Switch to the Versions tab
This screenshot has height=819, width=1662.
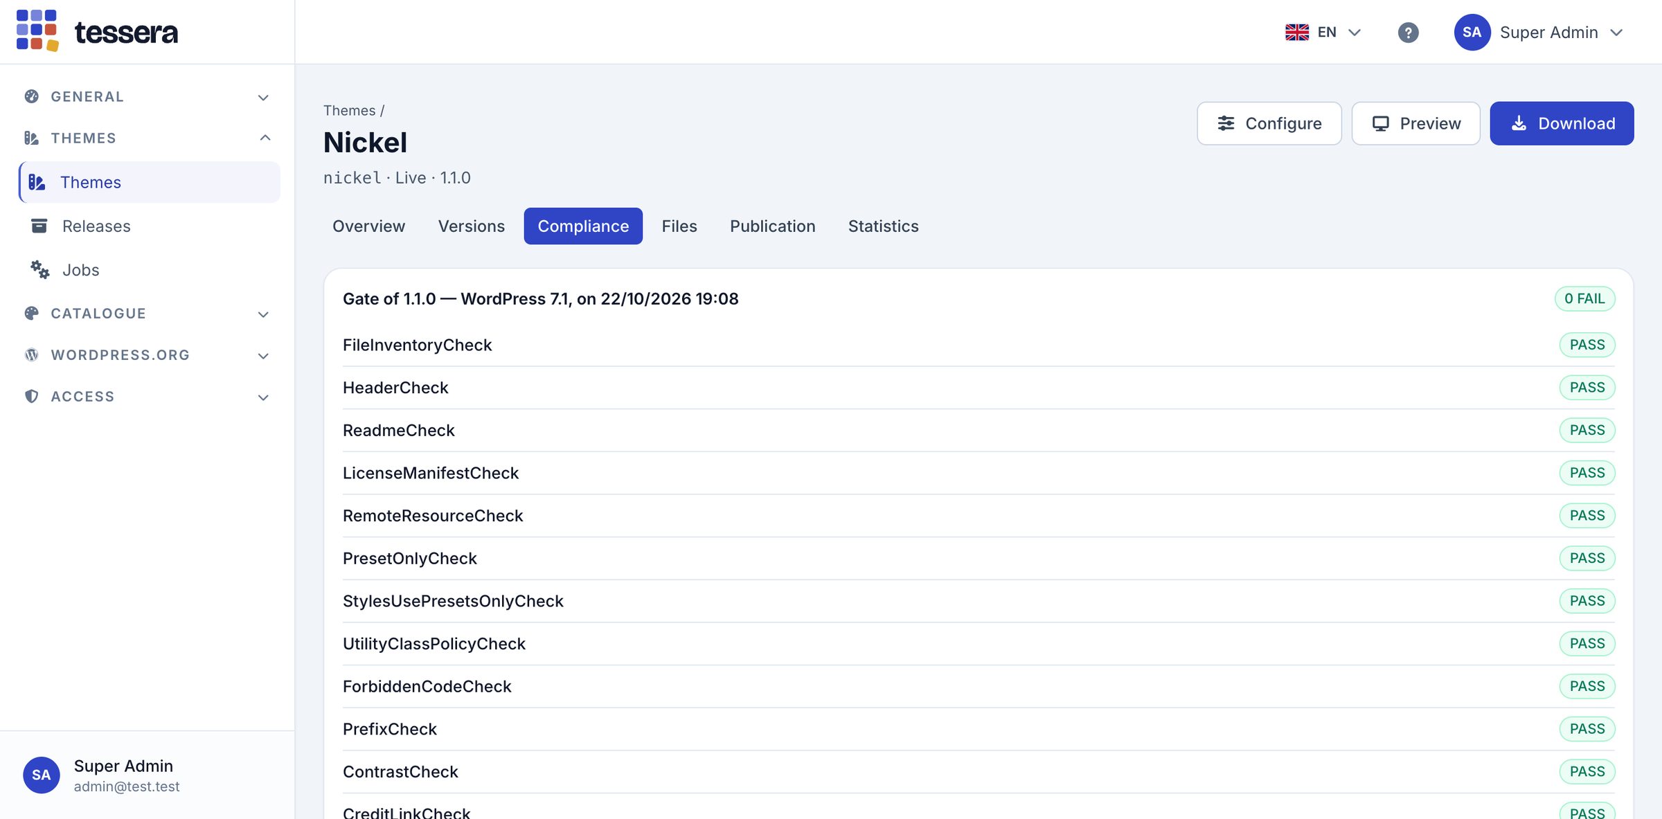(x=472, y=226)
